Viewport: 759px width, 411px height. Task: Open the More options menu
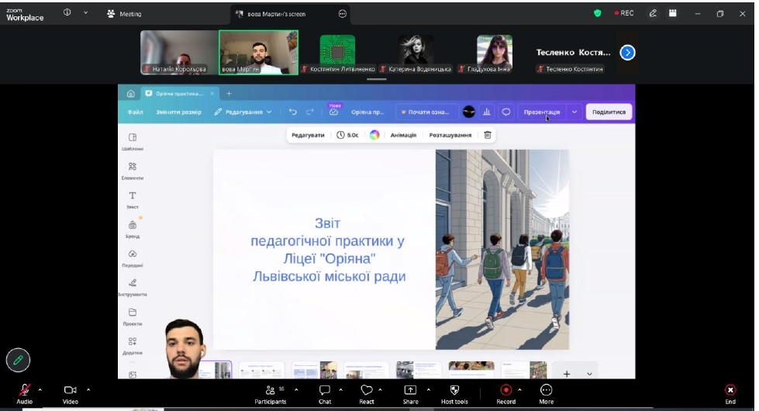click(x=546, y=394)
